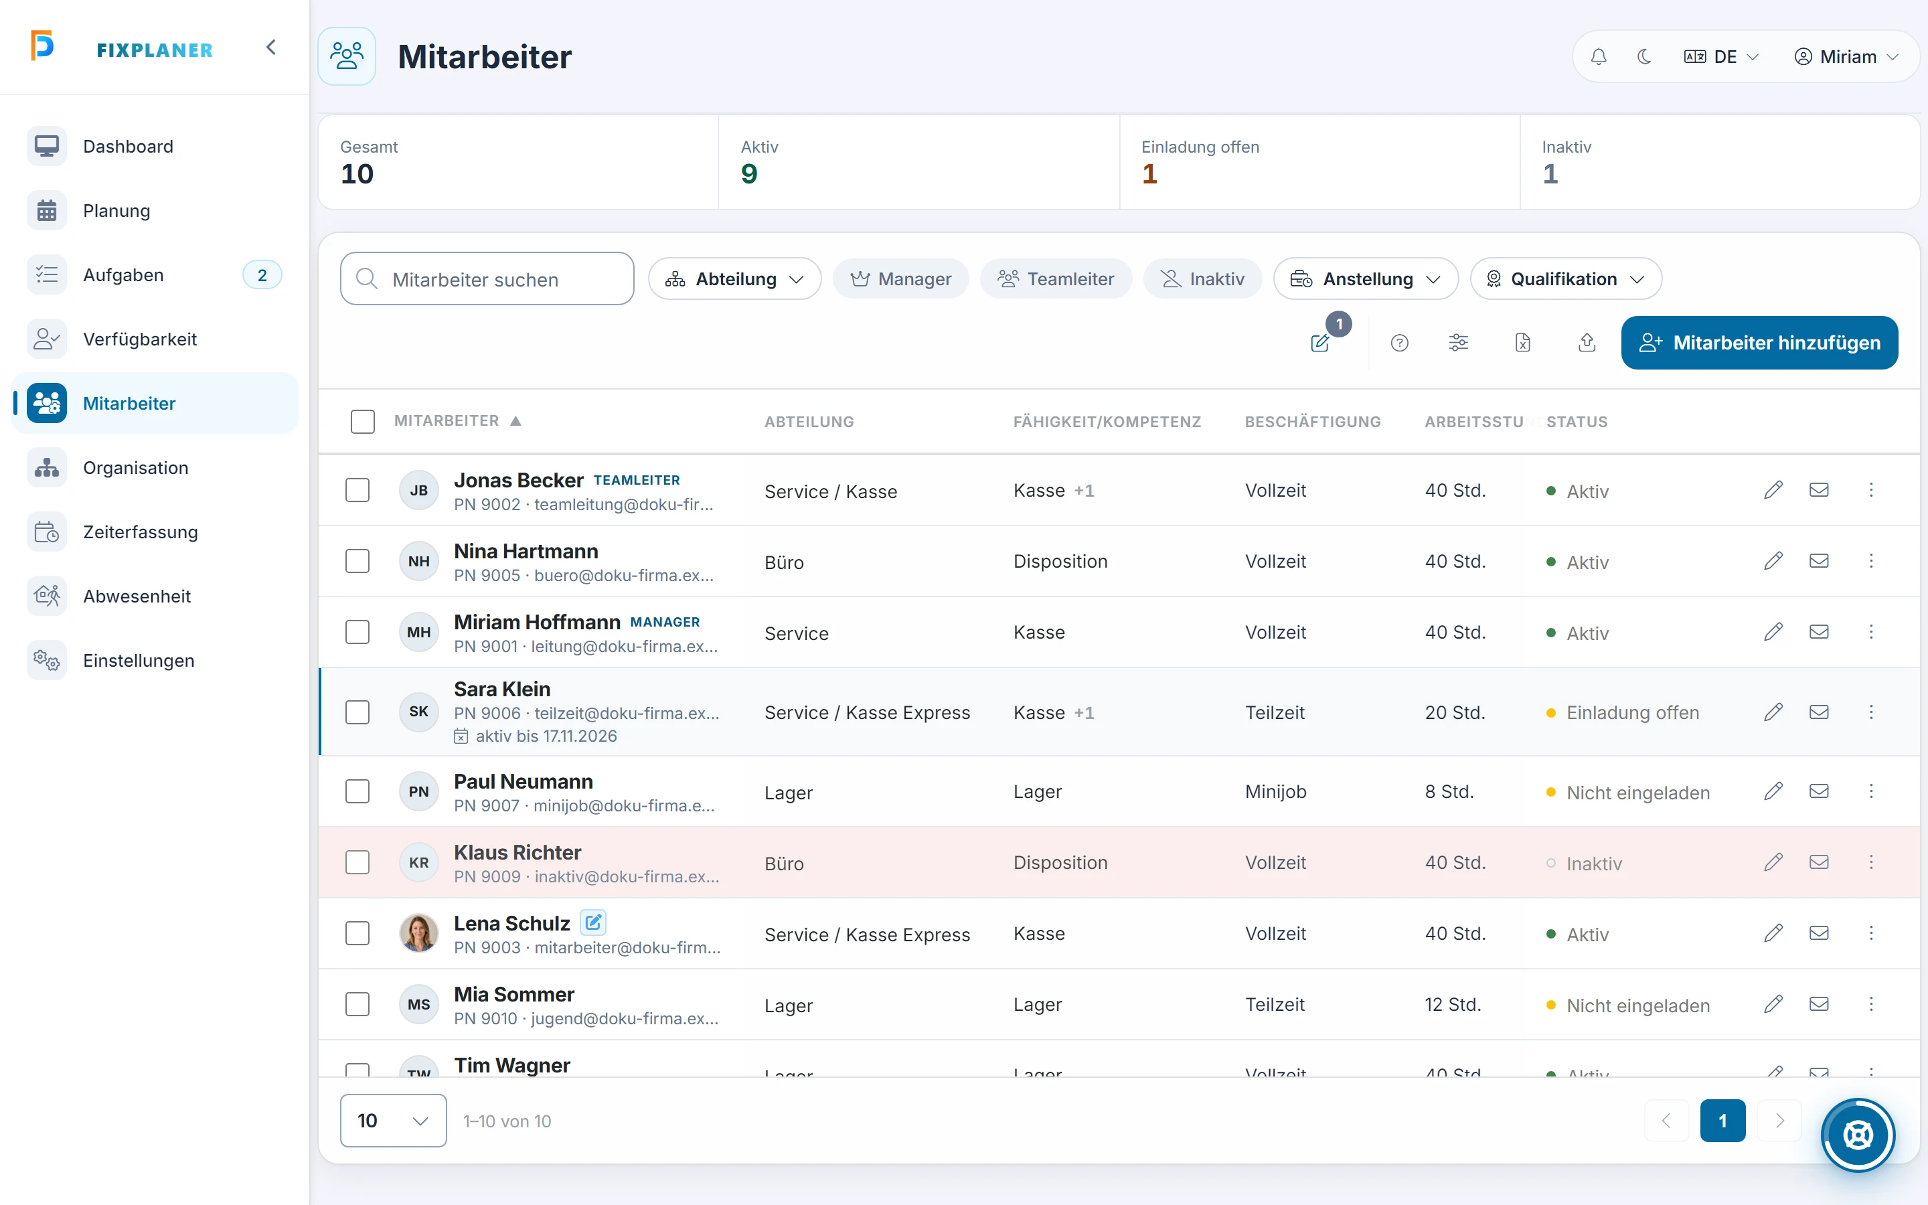Toggle the Inaktiv filter chip

click(1202, 279)
